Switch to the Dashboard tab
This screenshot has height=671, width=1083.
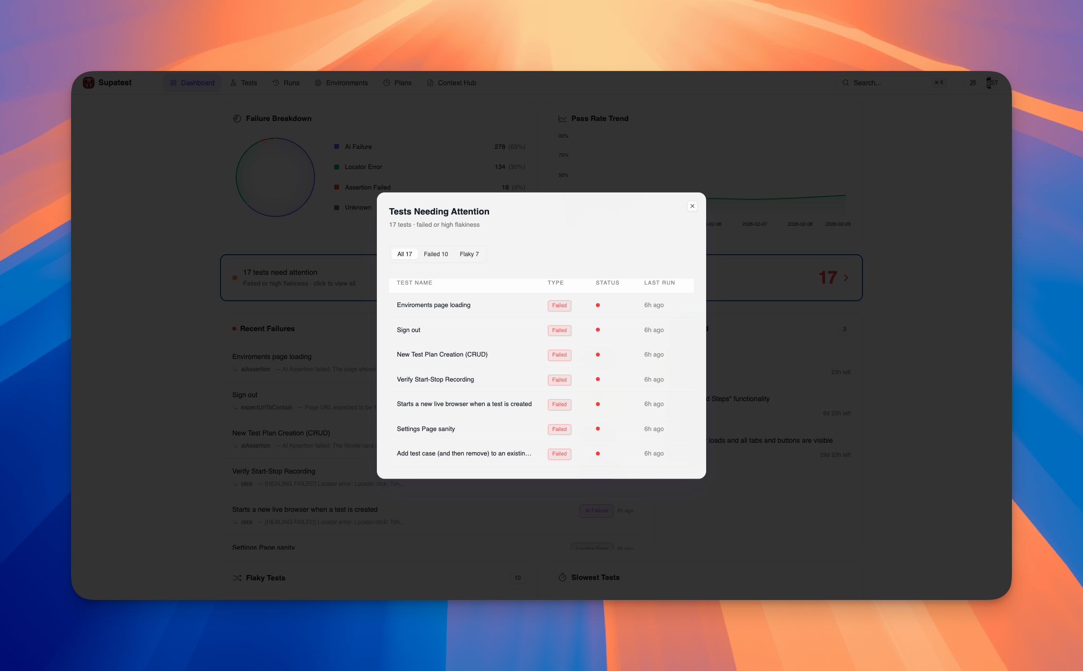(x=192, y=82)
